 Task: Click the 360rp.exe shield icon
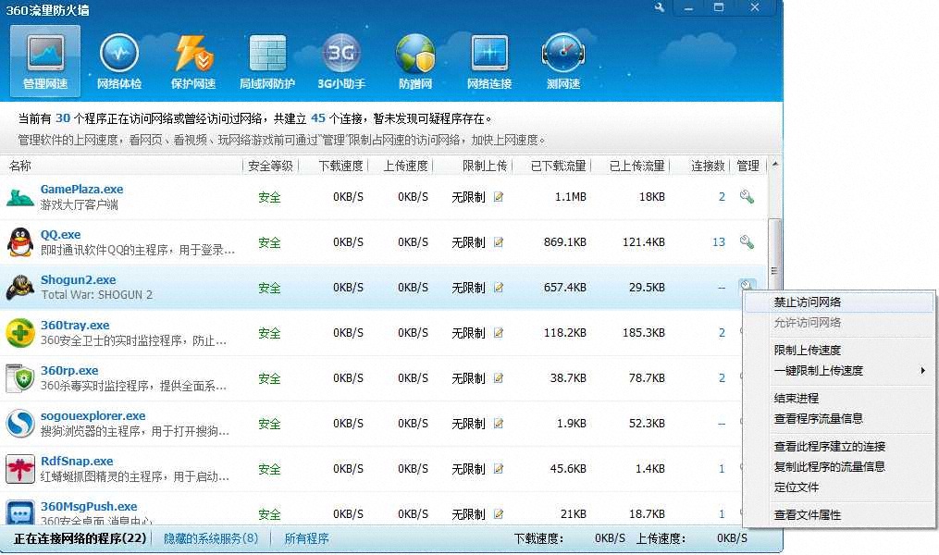[x=20, y=378]
